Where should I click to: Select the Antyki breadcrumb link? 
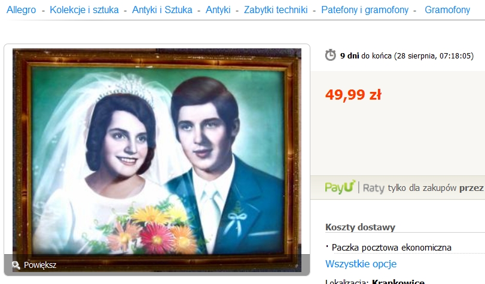pyautogui.click(x=218, y=10)
